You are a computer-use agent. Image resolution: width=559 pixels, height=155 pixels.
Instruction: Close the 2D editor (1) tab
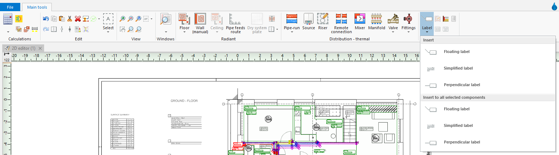coord(40,48)
